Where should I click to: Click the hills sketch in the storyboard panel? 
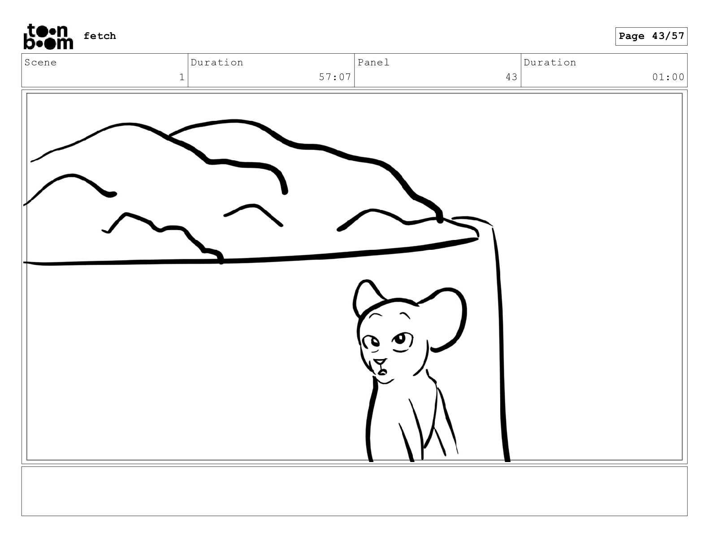tap(251, 193)
